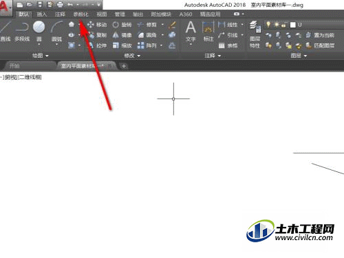Toggle layer 0 on/off light bulb
Screen dimensions: 344x258
[268, 25]
